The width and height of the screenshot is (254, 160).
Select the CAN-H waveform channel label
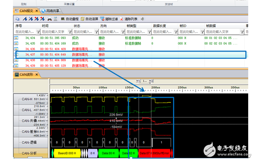coord(27,99)
